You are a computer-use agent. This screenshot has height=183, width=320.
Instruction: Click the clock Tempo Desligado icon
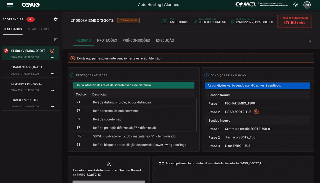click(x=195, y=21)
